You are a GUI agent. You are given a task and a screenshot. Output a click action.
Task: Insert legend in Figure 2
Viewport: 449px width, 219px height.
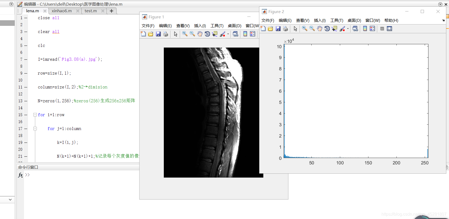(x=372, y=29)
